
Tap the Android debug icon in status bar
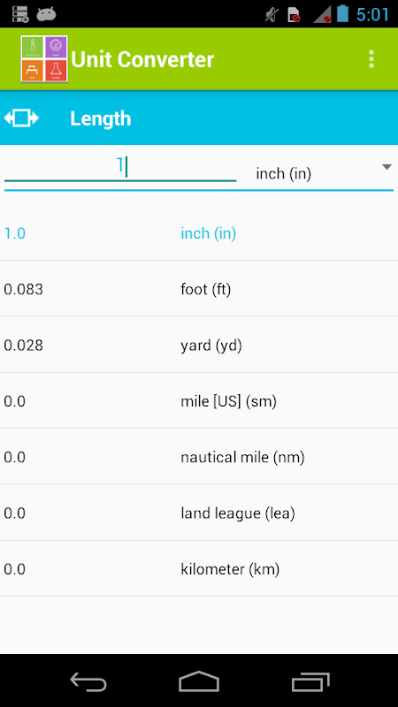46,14
